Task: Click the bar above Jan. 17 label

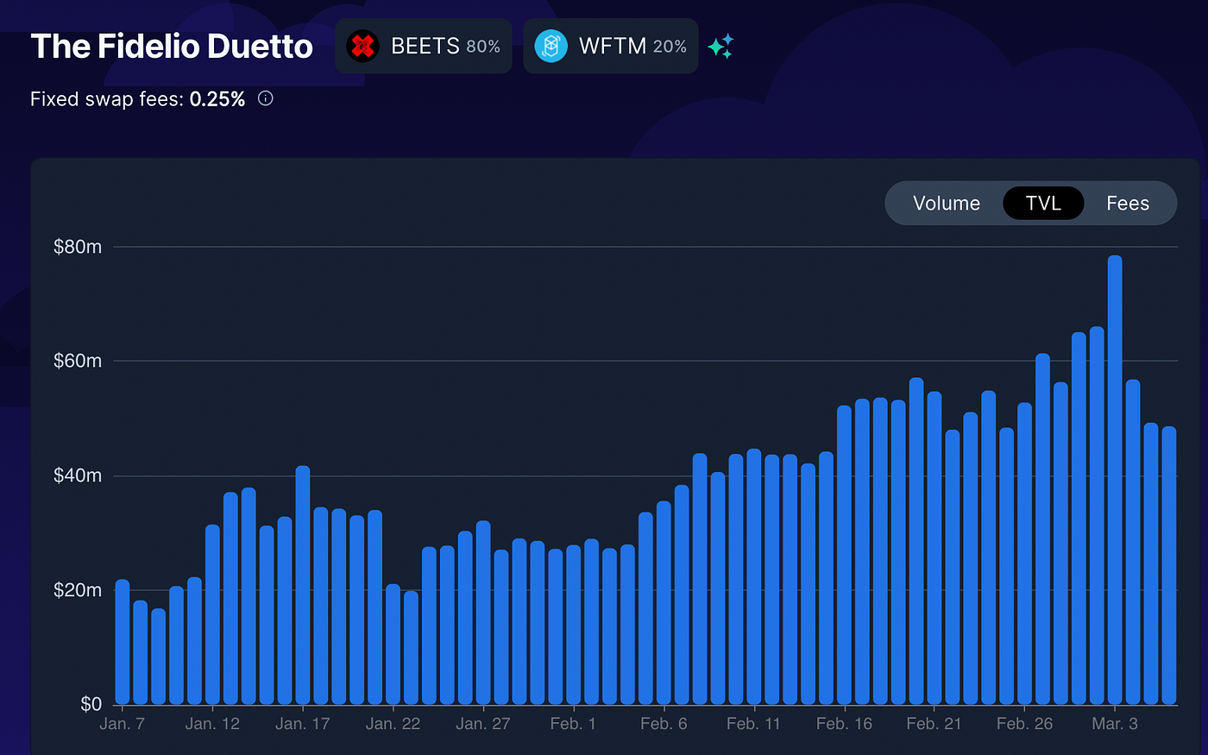Action: coord(303,585)
